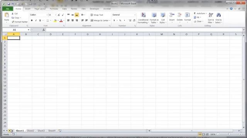
Task: Click the Decrease Decimal icon
Action: [134, 20]
